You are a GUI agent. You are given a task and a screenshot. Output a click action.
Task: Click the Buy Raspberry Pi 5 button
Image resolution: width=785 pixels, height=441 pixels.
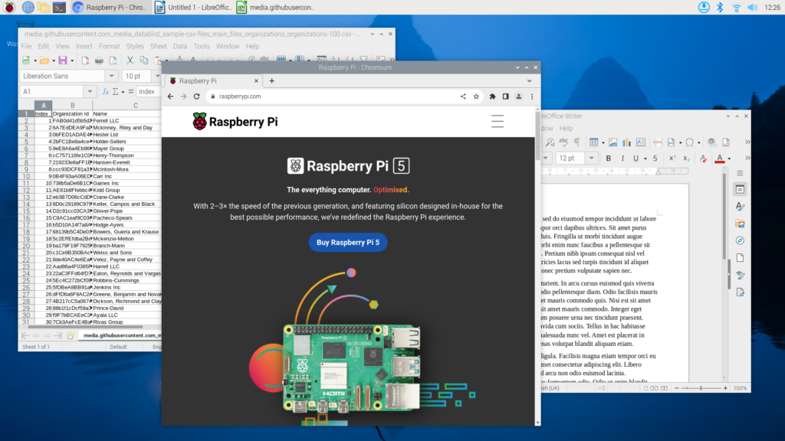click(x=347, y=243)
